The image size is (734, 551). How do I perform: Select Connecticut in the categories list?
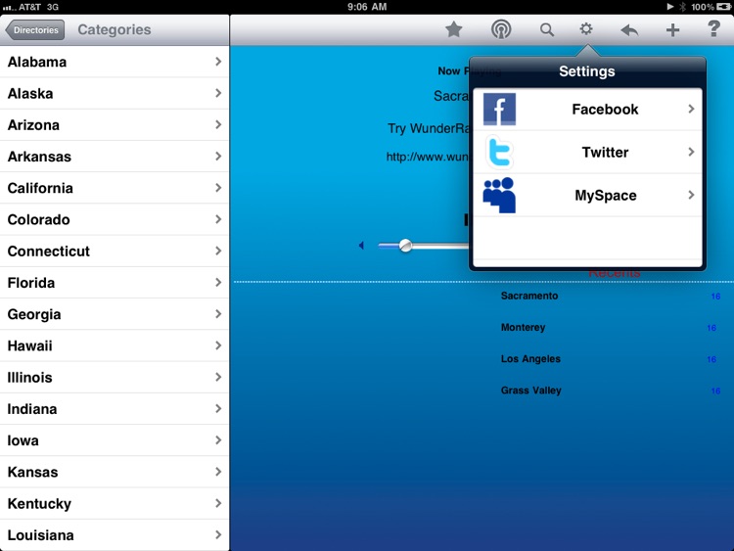(115, 251)
